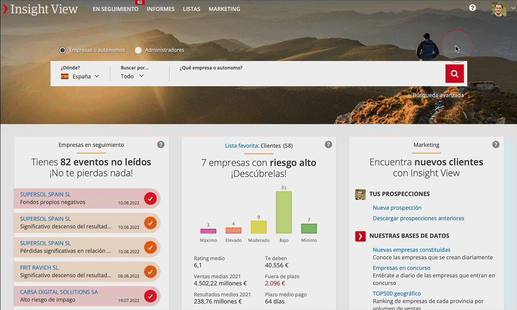Open Empresas en concurso link
This screenshot has width=517, height=310.
[401, 268]
